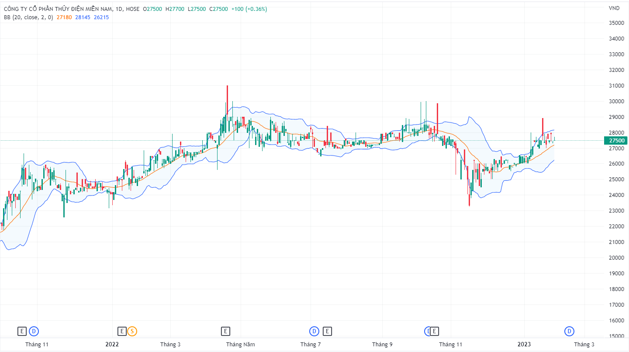Click the 32000 price axis label
Viewport: 629px width, 352px height.
coord(616,70)
